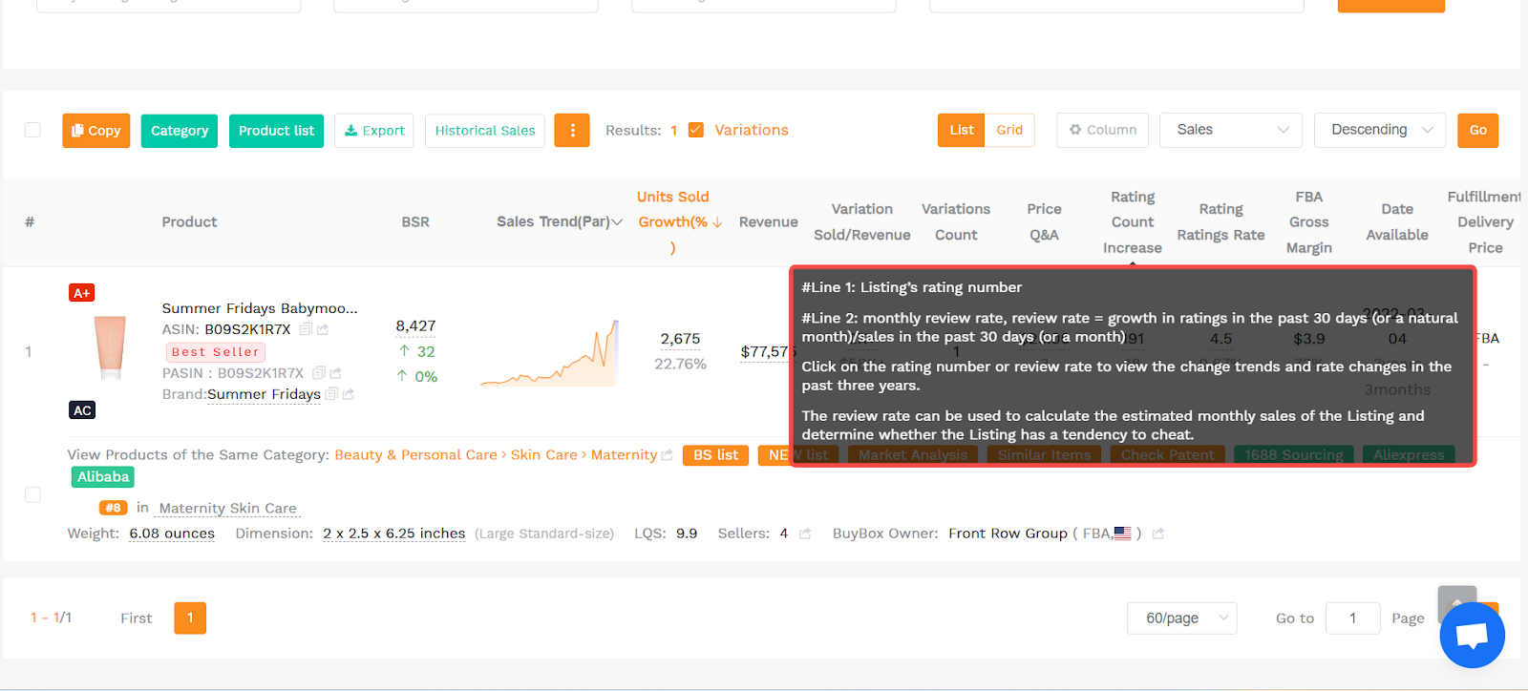This screenshot has width=1528, height=691.
Task: Open the three-dot more options button
Action: [x=572, y=131]
